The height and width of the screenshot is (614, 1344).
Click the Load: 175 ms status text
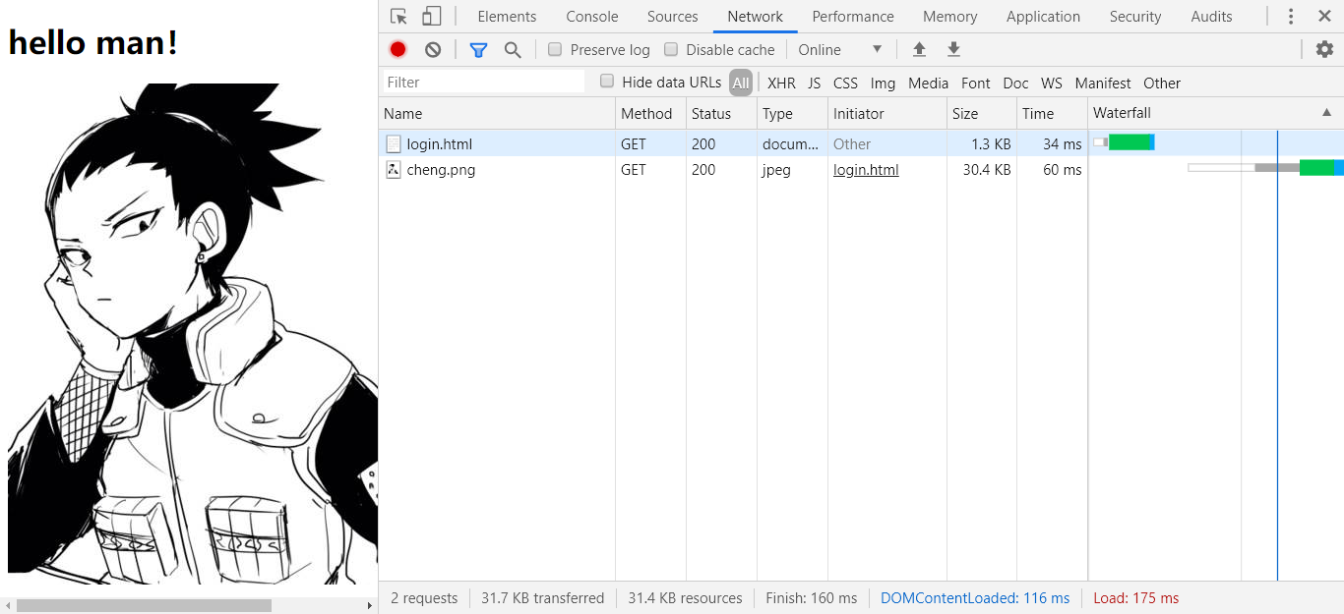1136,598
